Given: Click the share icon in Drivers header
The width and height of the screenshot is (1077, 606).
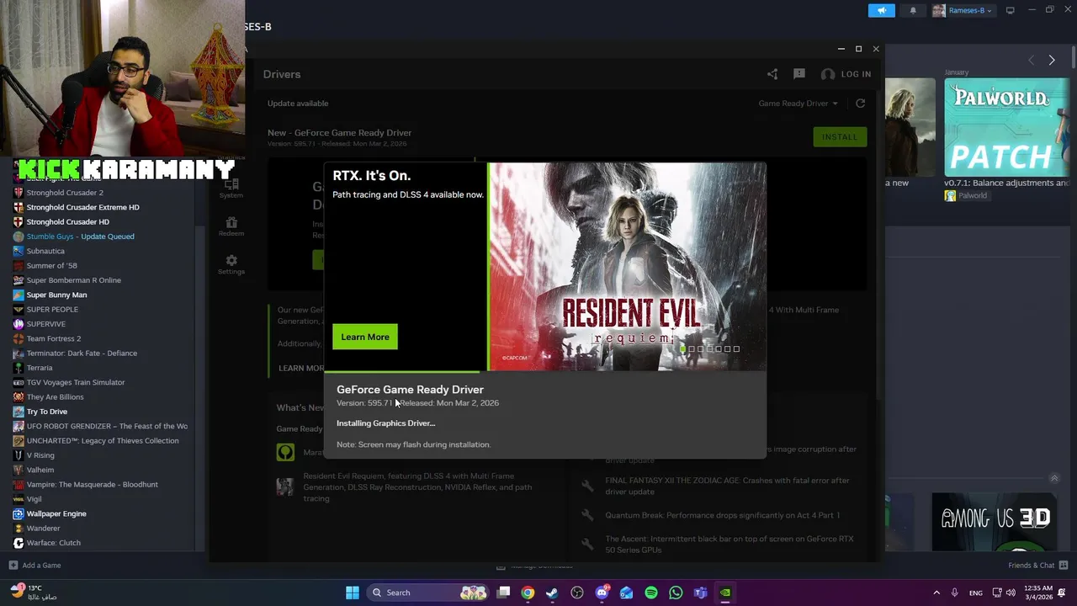Looking at the screenshot, I should (x=772, y=74).
